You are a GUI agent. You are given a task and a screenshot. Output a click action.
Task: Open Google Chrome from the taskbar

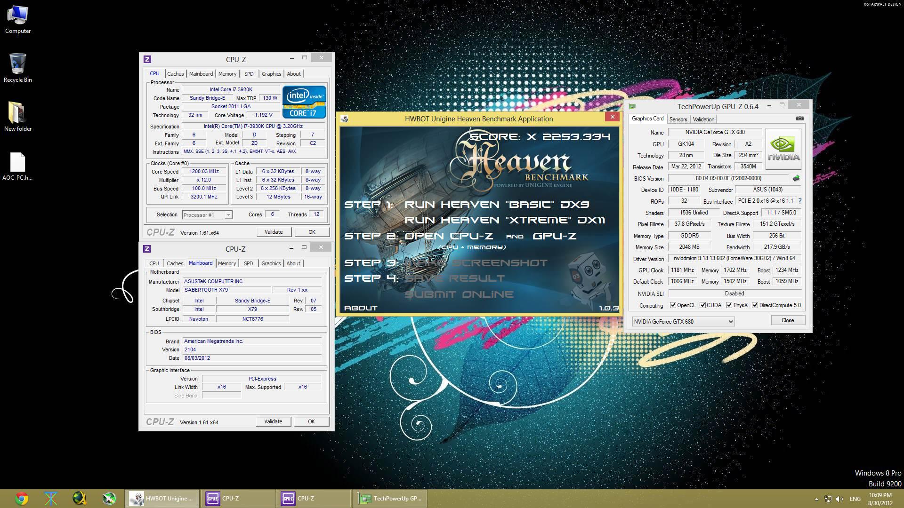tap(22, 499)
